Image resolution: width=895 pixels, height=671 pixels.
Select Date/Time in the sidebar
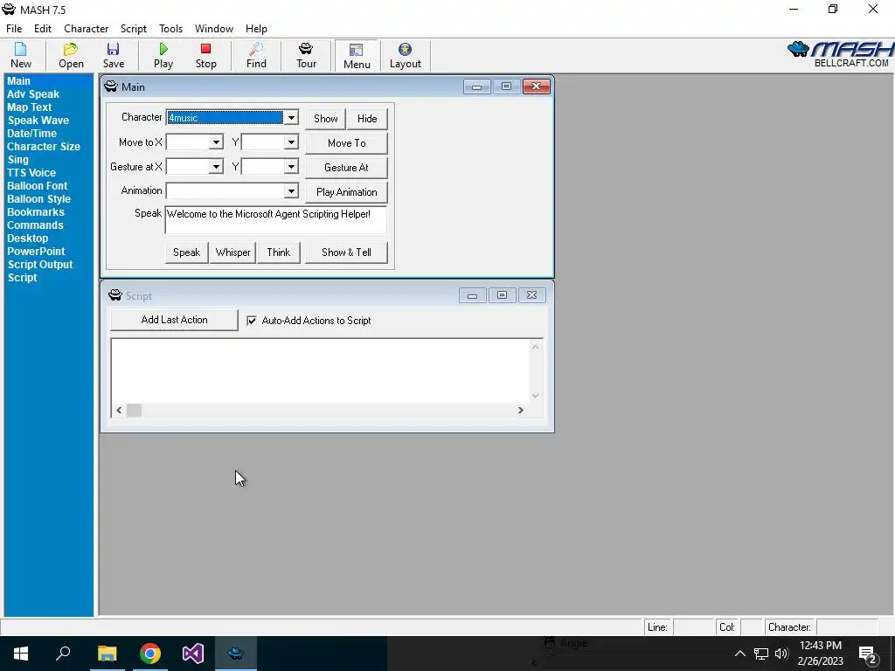[32, 134]
